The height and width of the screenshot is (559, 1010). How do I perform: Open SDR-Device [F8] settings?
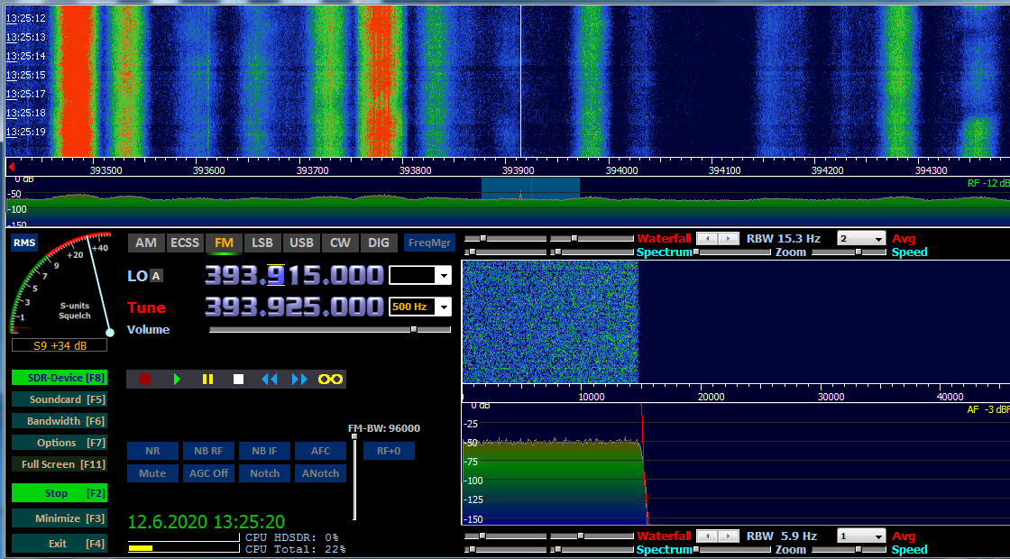coord(60,378)
